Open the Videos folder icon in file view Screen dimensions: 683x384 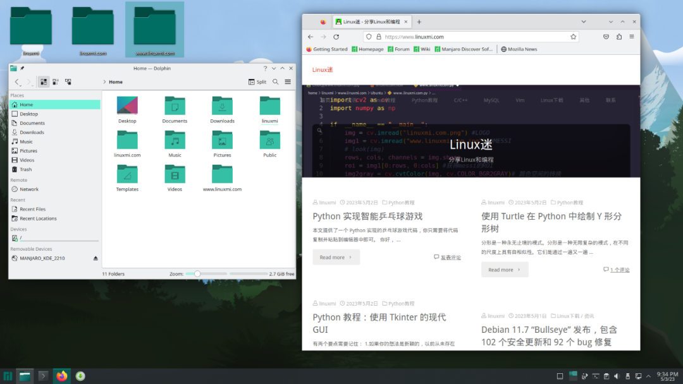click(x=175, y=178)
